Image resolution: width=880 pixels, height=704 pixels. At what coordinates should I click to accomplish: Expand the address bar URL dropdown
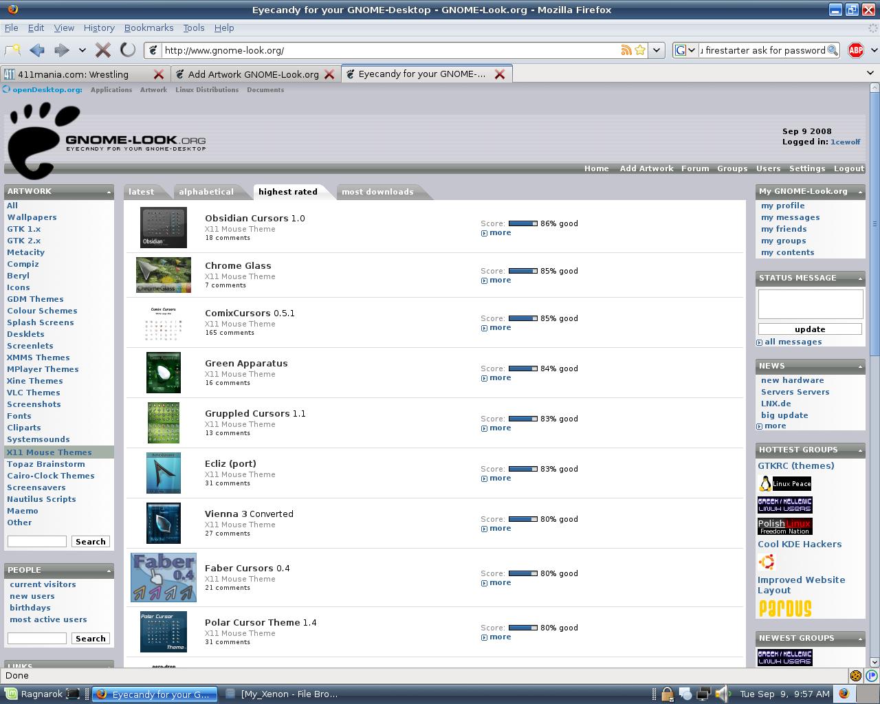click(x=657, y=50)
